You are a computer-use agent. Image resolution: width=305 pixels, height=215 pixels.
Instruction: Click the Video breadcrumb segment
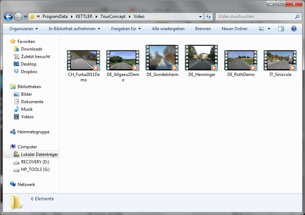coord(139,16)
